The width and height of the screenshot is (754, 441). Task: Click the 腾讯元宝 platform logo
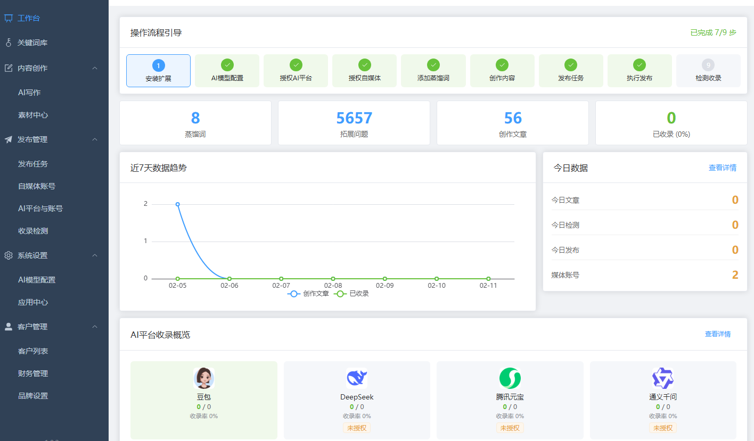click(510, 378)
